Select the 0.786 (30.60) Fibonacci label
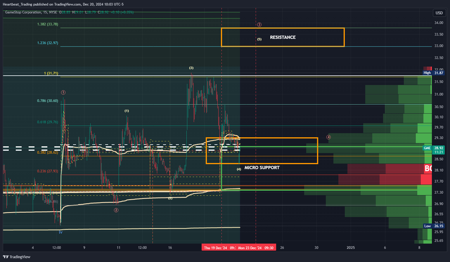Image resolution: width=450 pixels, height=262 pixels. (48, 101)
